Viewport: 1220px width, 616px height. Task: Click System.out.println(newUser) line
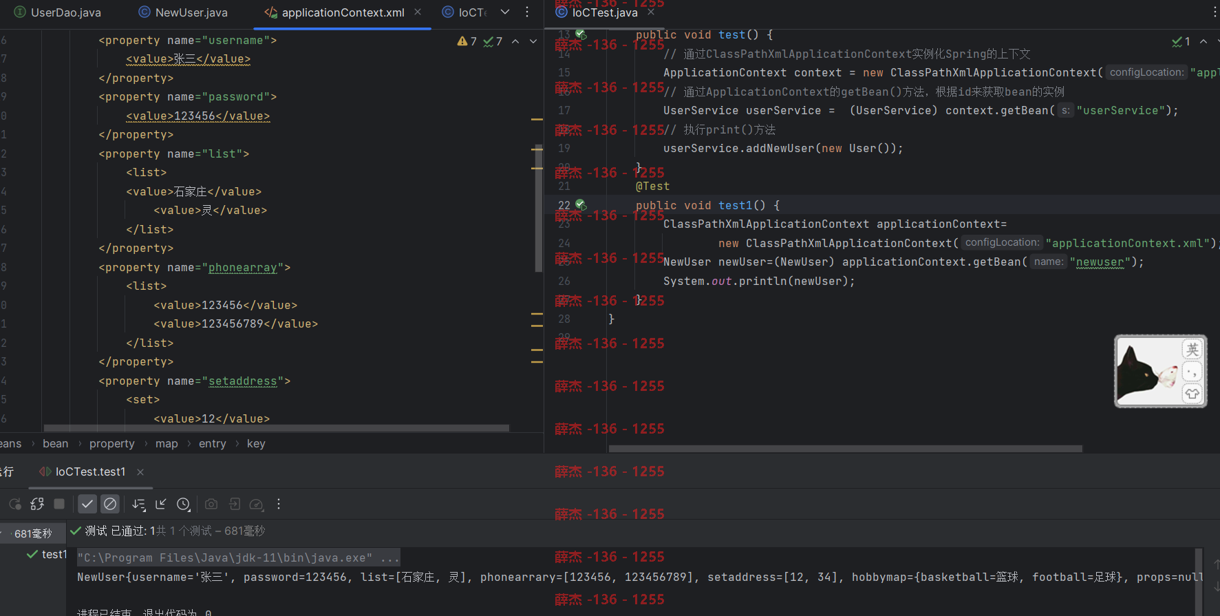coord(759,282)
